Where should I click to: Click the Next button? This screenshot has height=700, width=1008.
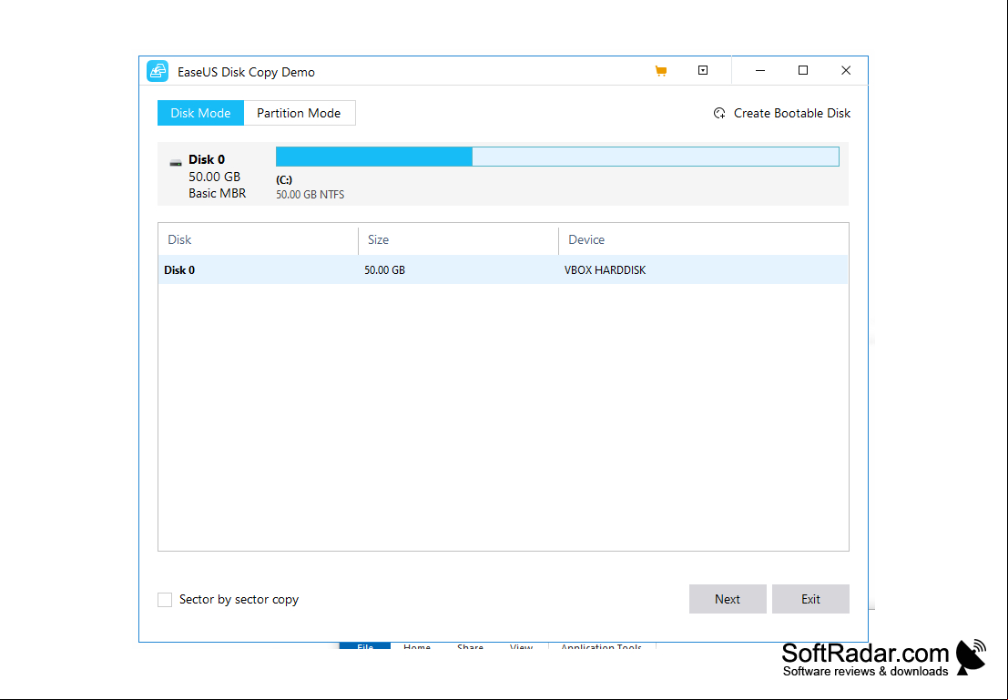click(x=728, y=599)
